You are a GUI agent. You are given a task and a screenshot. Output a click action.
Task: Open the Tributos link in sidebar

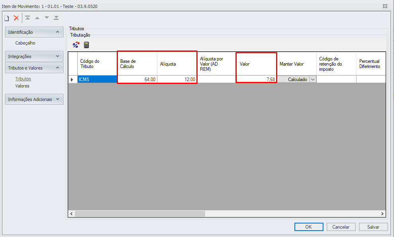pyautogui.click(x=23, y=79)
